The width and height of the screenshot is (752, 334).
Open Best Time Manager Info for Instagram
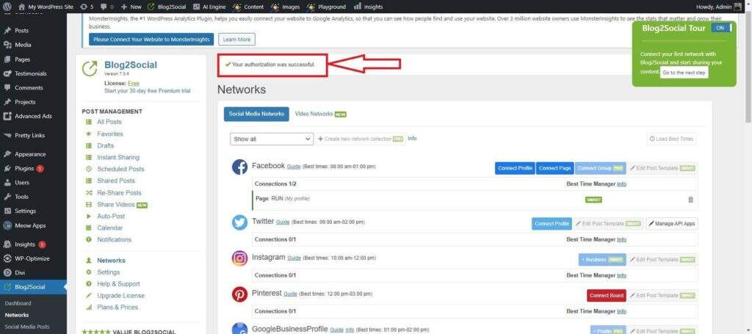pyautogui.click(x=621, y=275)
